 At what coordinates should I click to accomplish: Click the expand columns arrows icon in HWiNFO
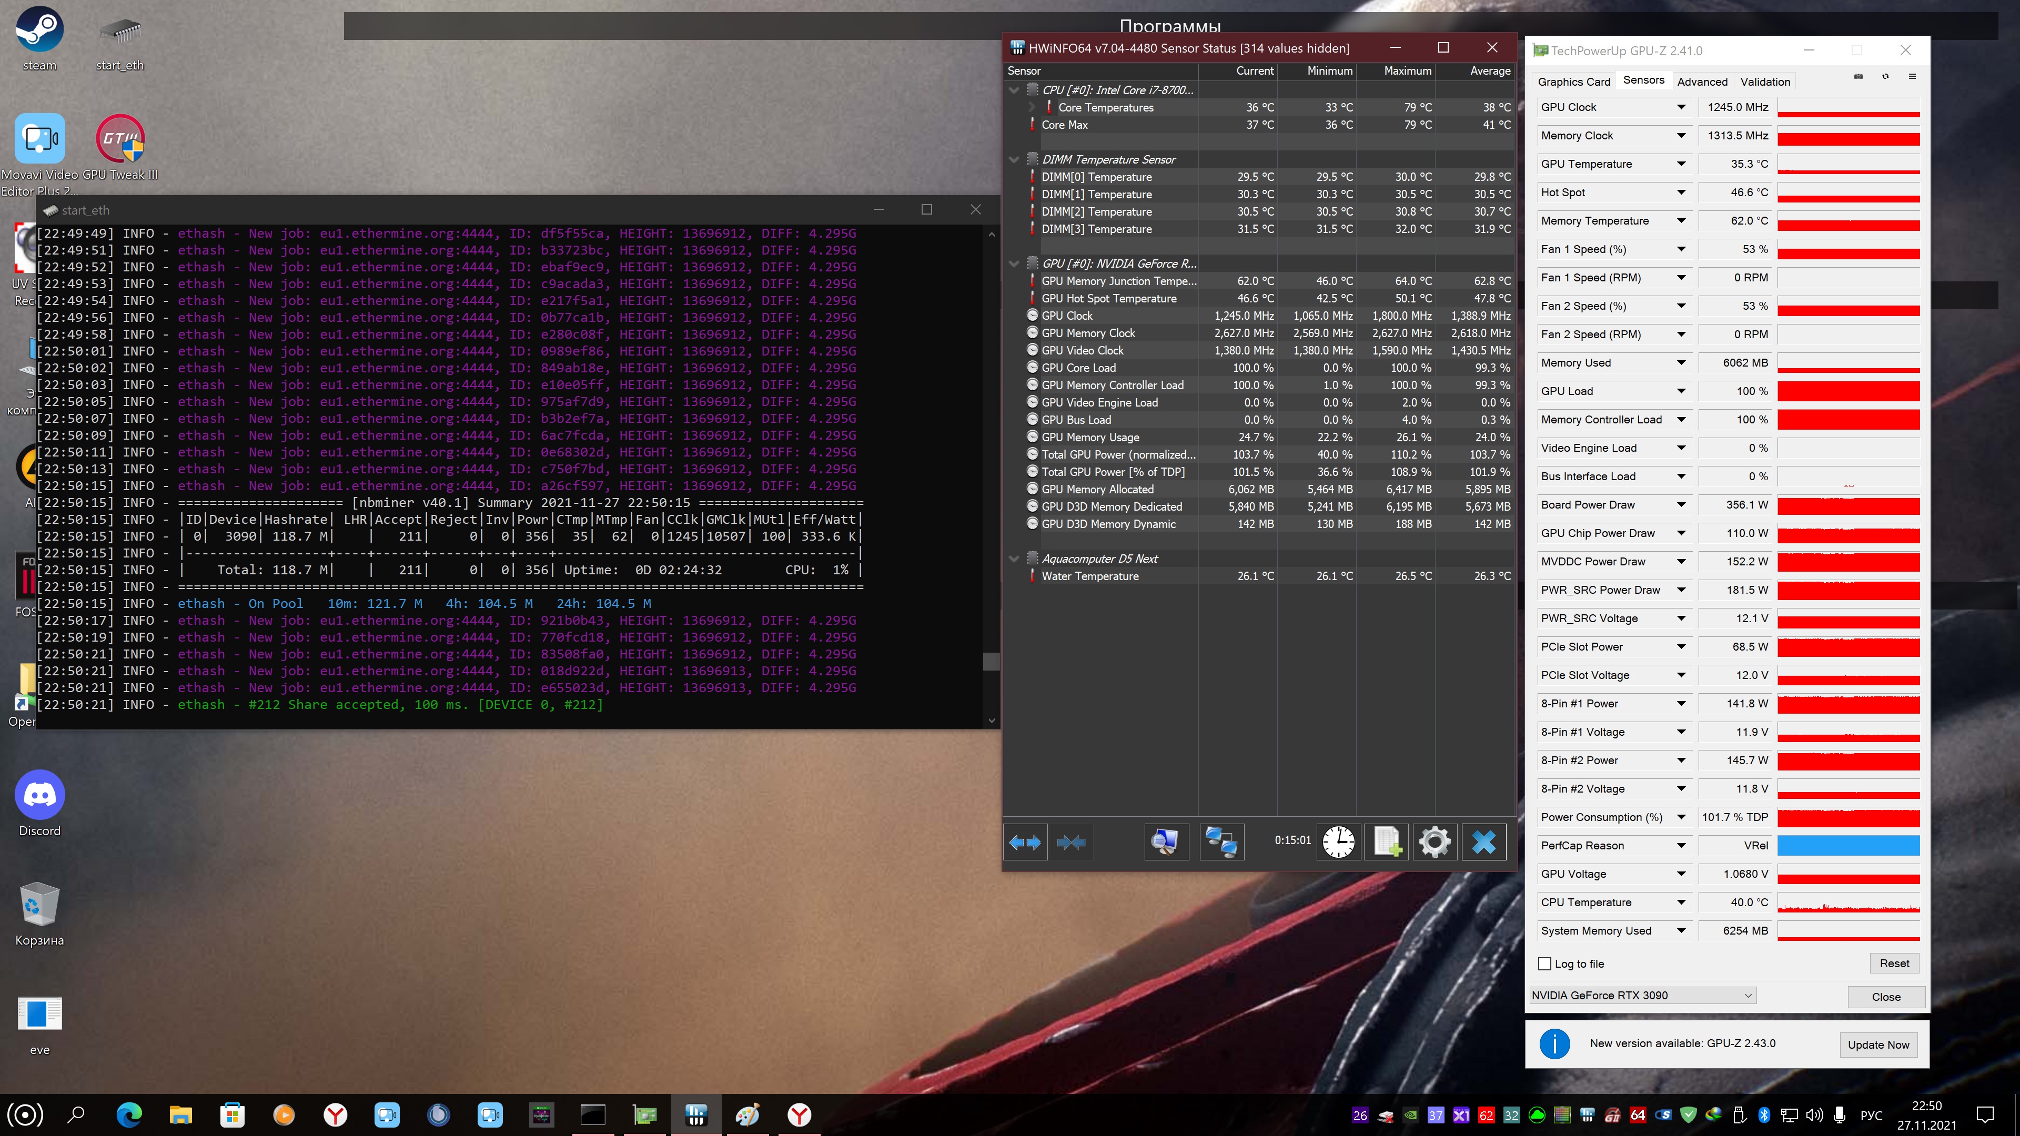click(x=1025, y=842)
